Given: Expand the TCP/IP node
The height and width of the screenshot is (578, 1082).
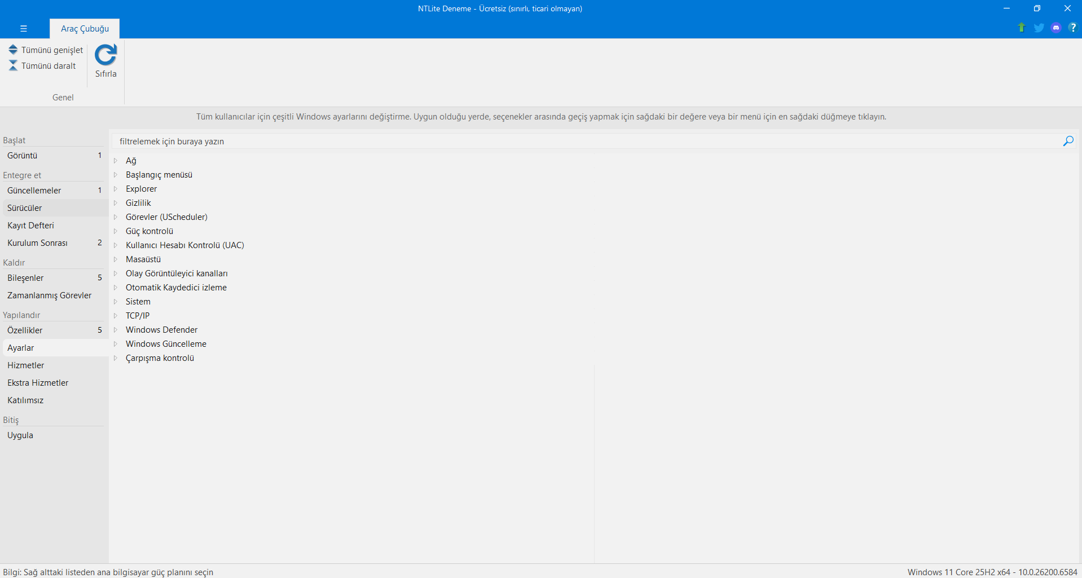Looking at the screenshot, I should coord(116,316).
